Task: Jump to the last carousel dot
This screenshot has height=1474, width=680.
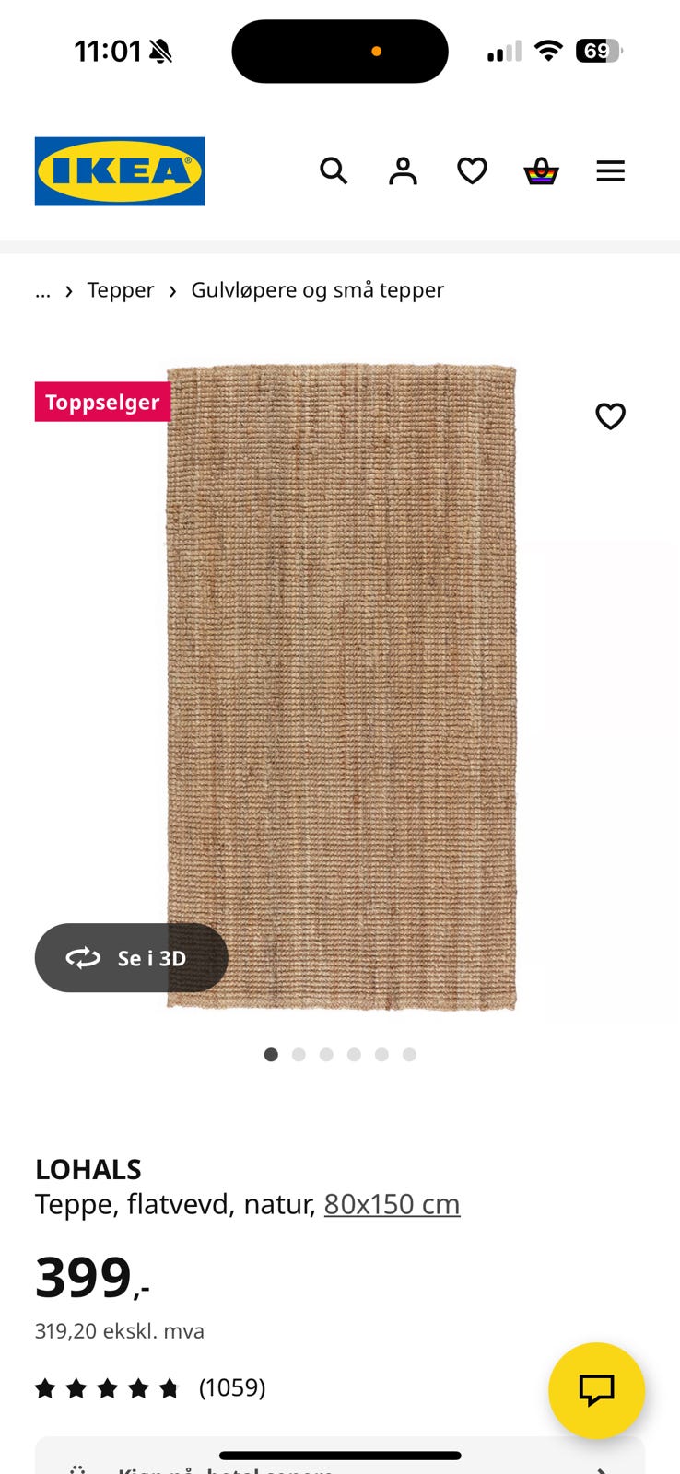Action: pyautogui.click(x=409, y=1055)
